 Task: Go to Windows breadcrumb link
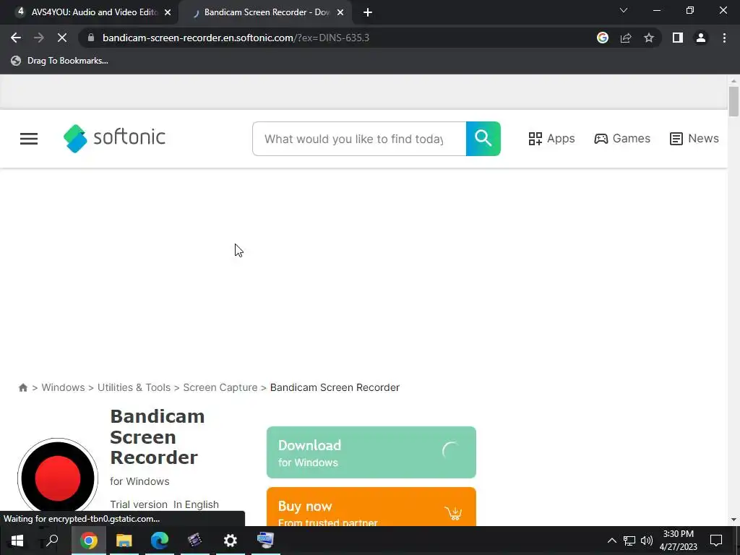point(64,387)
